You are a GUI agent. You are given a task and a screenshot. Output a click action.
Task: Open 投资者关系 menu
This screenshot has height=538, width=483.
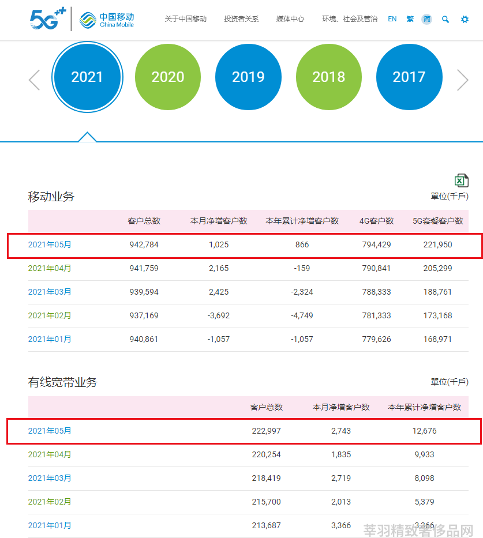point(241,19)
